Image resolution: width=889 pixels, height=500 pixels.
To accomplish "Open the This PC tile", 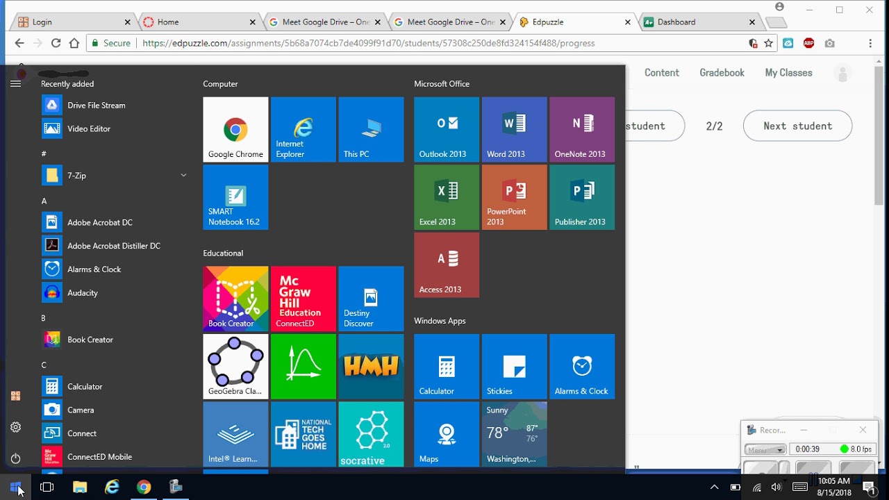I will pos(371,129).
